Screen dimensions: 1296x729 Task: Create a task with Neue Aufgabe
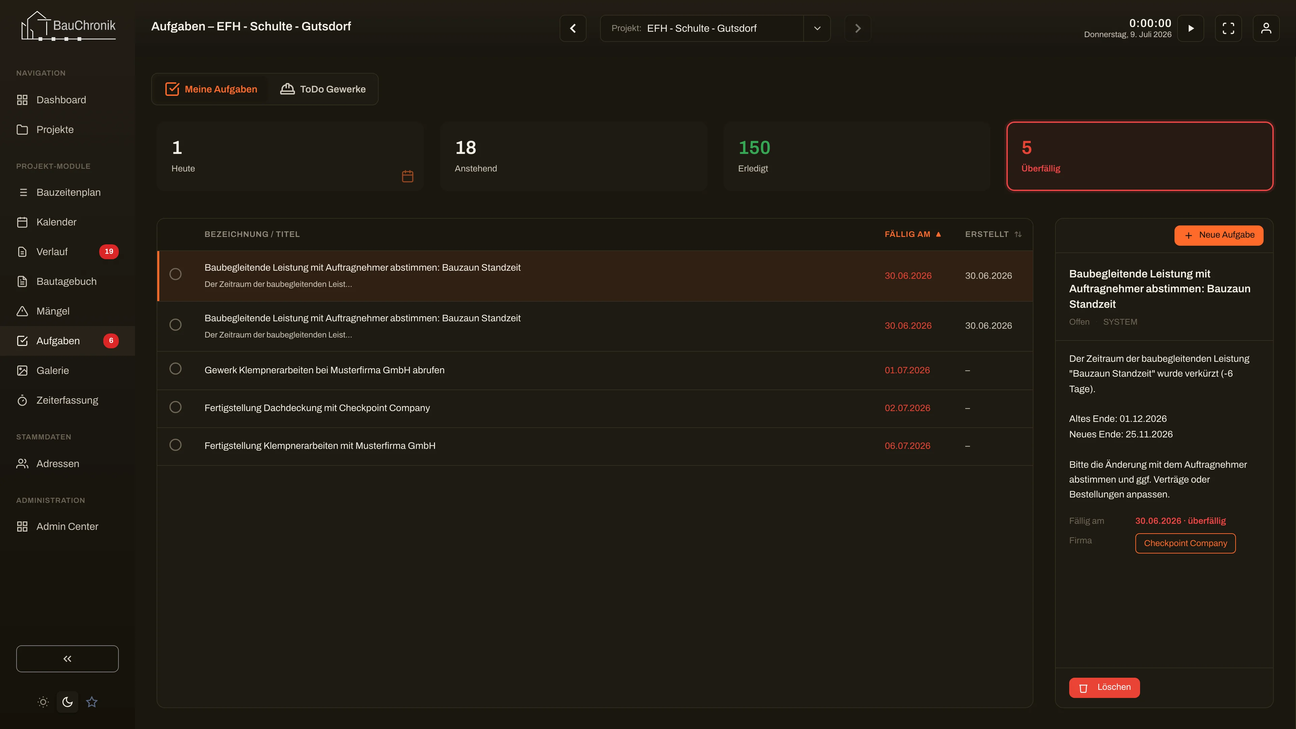(1218, 236)
